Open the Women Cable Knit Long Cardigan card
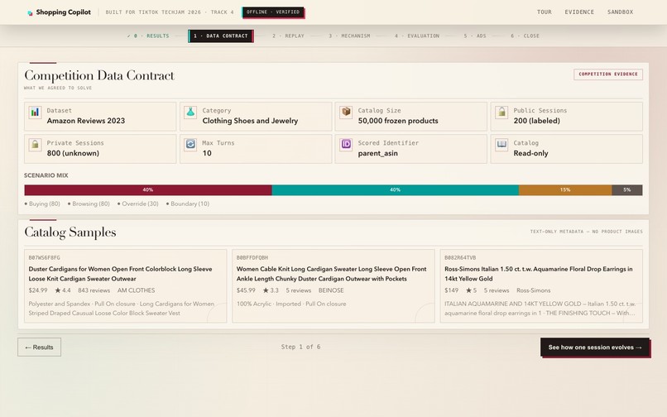The width and height of the screenshot is (667, 417). pyautogui.click(x=333, y=286)
